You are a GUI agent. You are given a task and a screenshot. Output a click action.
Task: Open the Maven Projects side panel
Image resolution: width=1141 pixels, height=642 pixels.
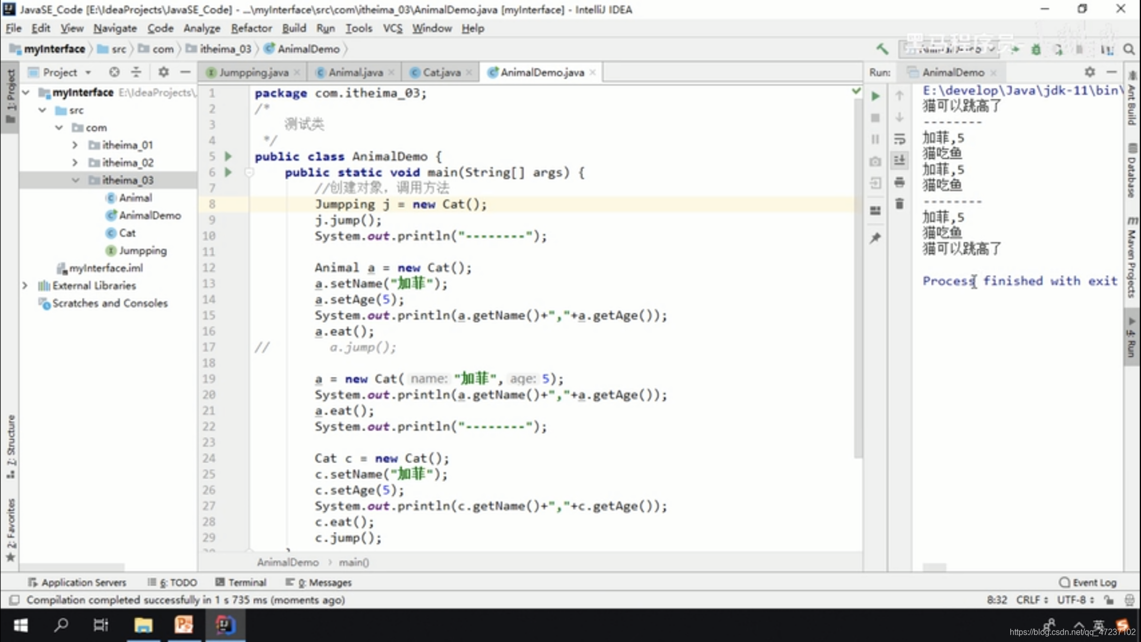(x=1132, y=257)
